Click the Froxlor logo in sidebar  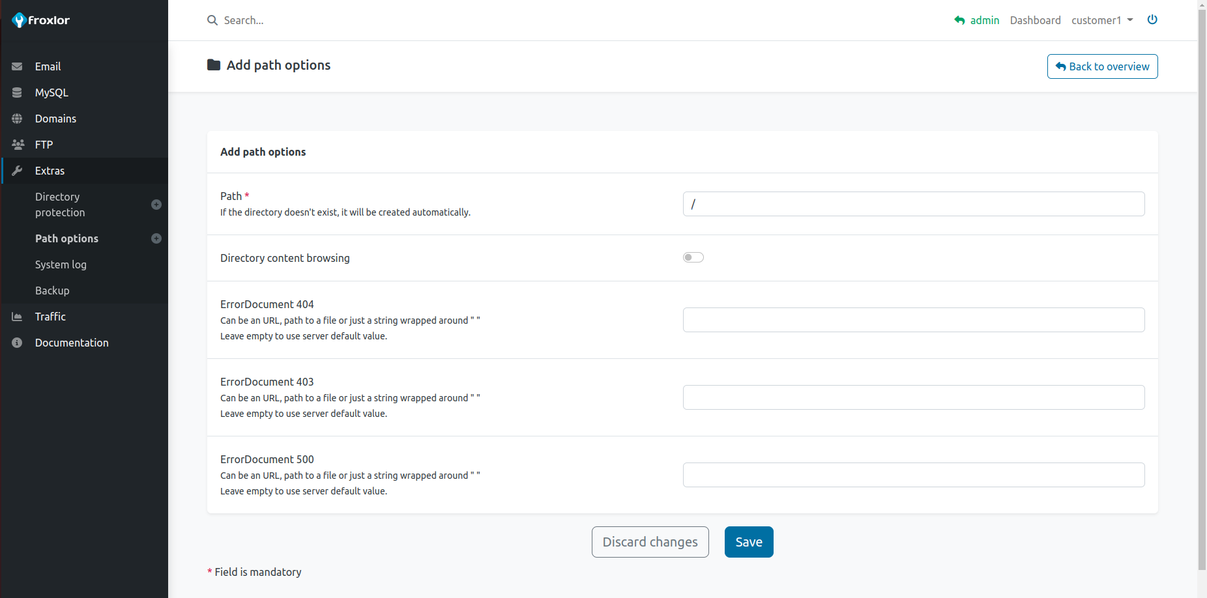[x=40, y=20]
